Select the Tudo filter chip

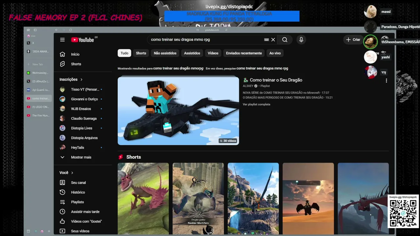point(124,53)
